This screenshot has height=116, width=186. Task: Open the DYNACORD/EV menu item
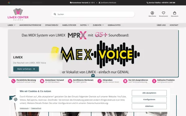pos(52,25)
